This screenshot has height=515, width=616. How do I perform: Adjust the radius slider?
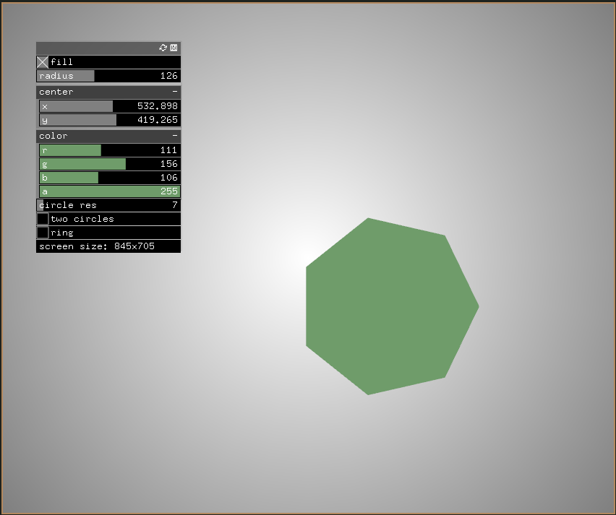pos(108,76)
